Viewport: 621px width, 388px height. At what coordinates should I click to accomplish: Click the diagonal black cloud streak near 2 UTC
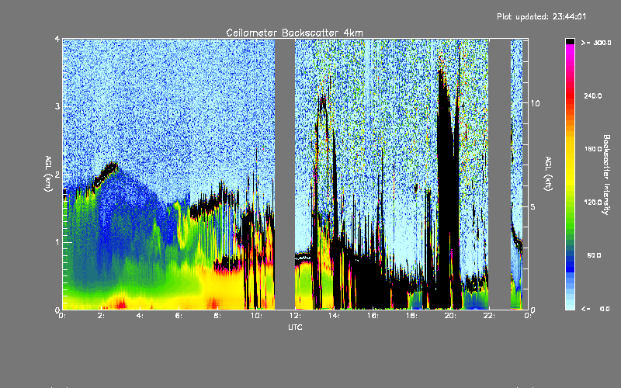(x=105, y=174)
